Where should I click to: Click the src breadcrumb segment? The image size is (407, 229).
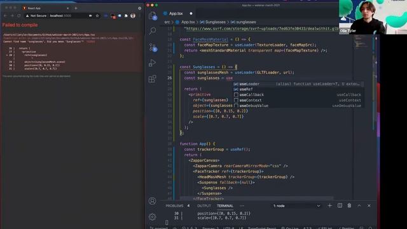167,22
